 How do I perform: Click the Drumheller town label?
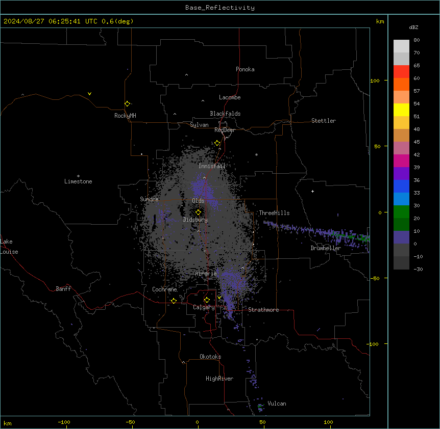(x=326, y=248)
